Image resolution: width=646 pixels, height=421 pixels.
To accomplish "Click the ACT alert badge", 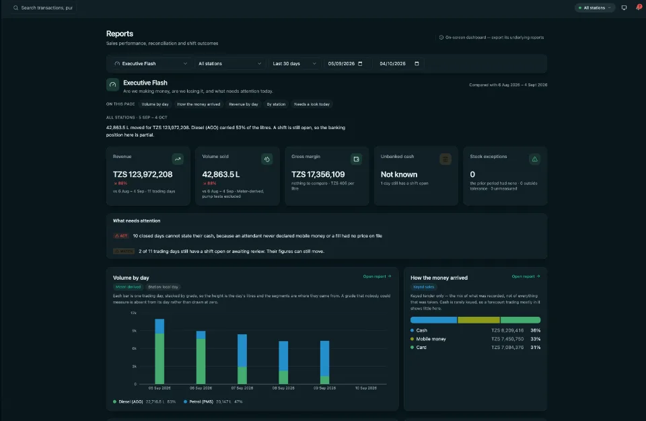I will click(121, 236).
